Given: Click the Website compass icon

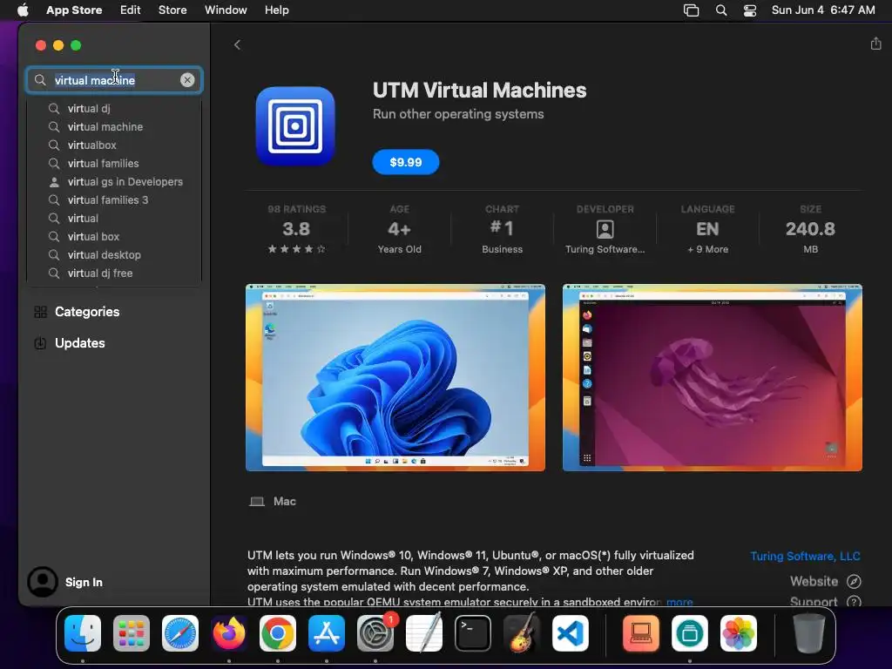Looking at the screenshot, I should tap(854, 581).
